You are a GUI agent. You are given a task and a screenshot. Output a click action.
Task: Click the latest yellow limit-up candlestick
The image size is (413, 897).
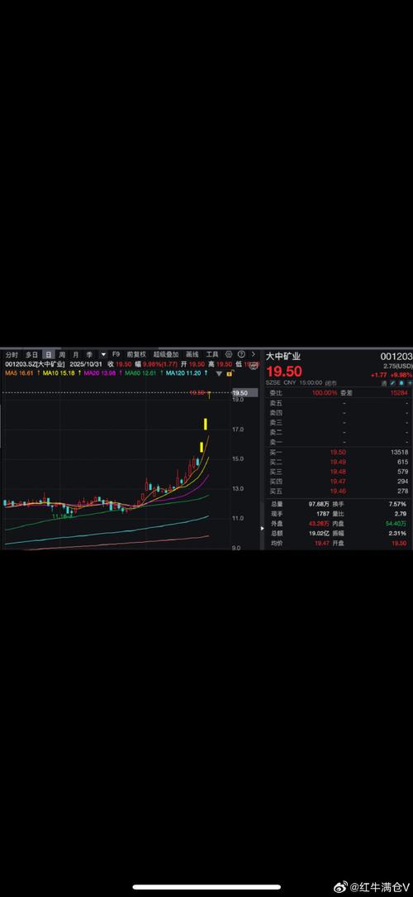tap(210, 394)
